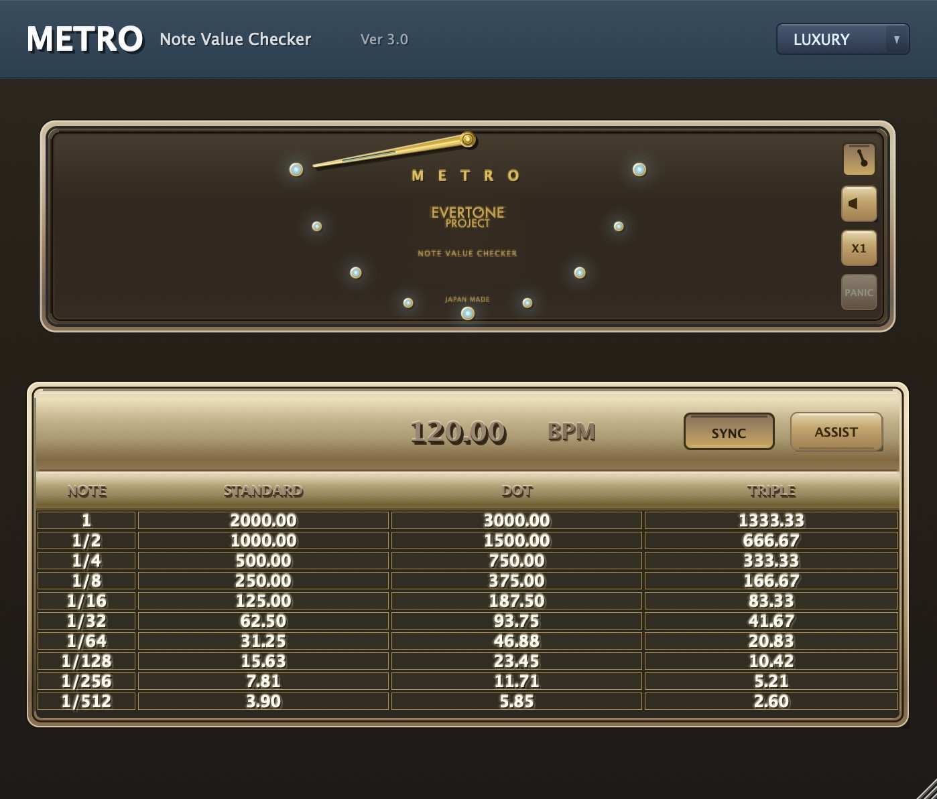Click the METRO logo on the display

point(466,175)
